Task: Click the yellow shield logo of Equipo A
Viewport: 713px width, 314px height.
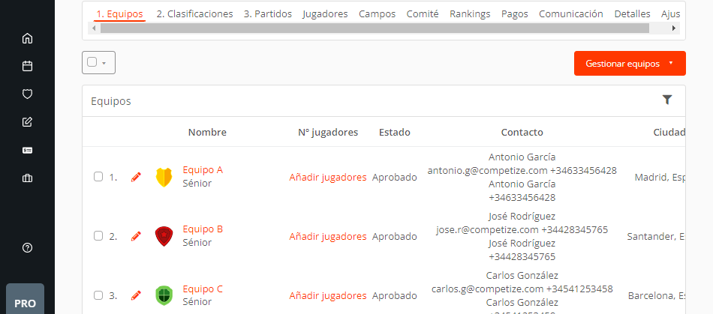Action: pos(164,177)
